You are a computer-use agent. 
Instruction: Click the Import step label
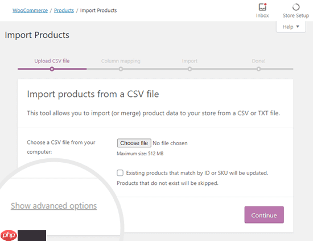coord(190,61)
